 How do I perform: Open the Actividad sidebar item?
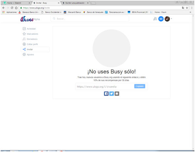pyautogui.click(x=29, y=29)
